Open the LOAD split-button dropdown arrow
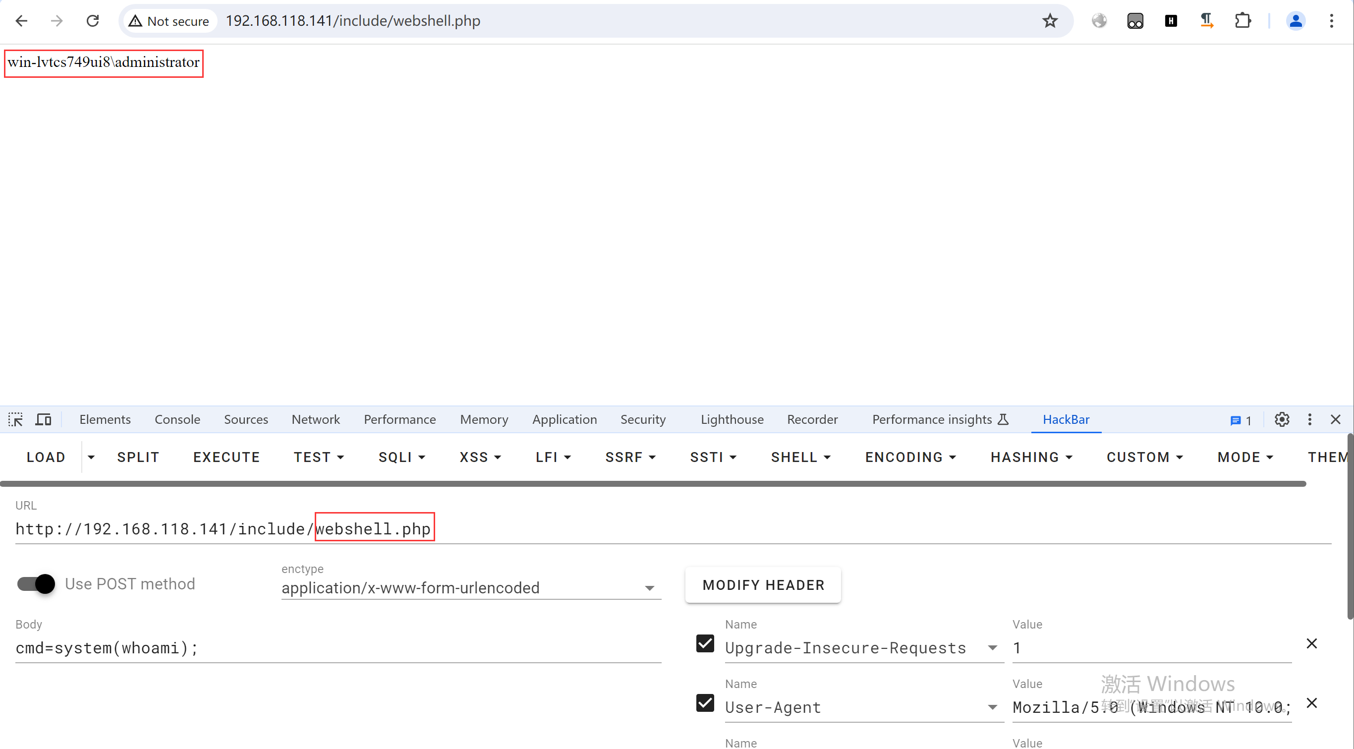The width and height of the screenshot is (1354, 749). [91, 458]
